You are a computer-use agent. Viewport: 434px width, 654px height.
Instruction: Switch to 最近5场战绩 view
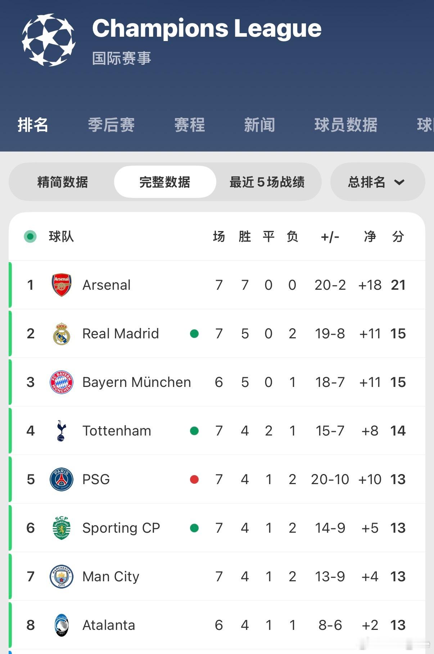[267, 182]
